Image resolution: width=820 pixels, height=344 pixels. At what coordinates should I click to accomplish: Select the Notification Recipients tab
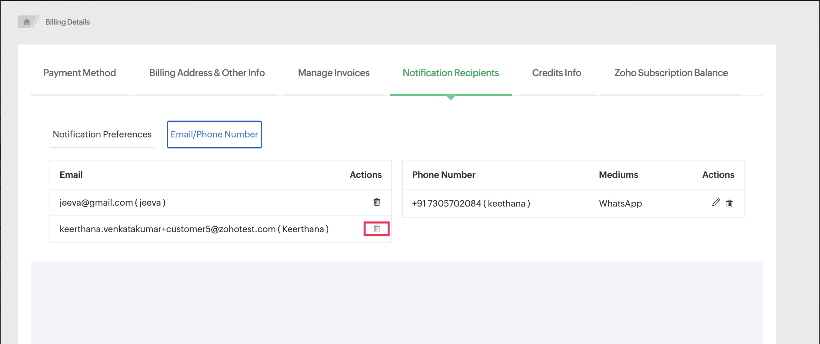[x=450, y=73]
